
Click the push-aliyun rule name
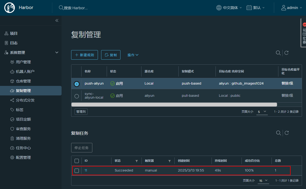(94, 83)
